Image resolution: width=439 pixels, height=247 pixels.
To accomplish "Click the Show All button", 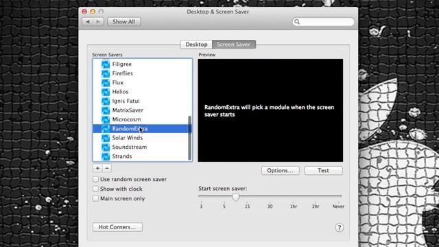I will [123, 22].
